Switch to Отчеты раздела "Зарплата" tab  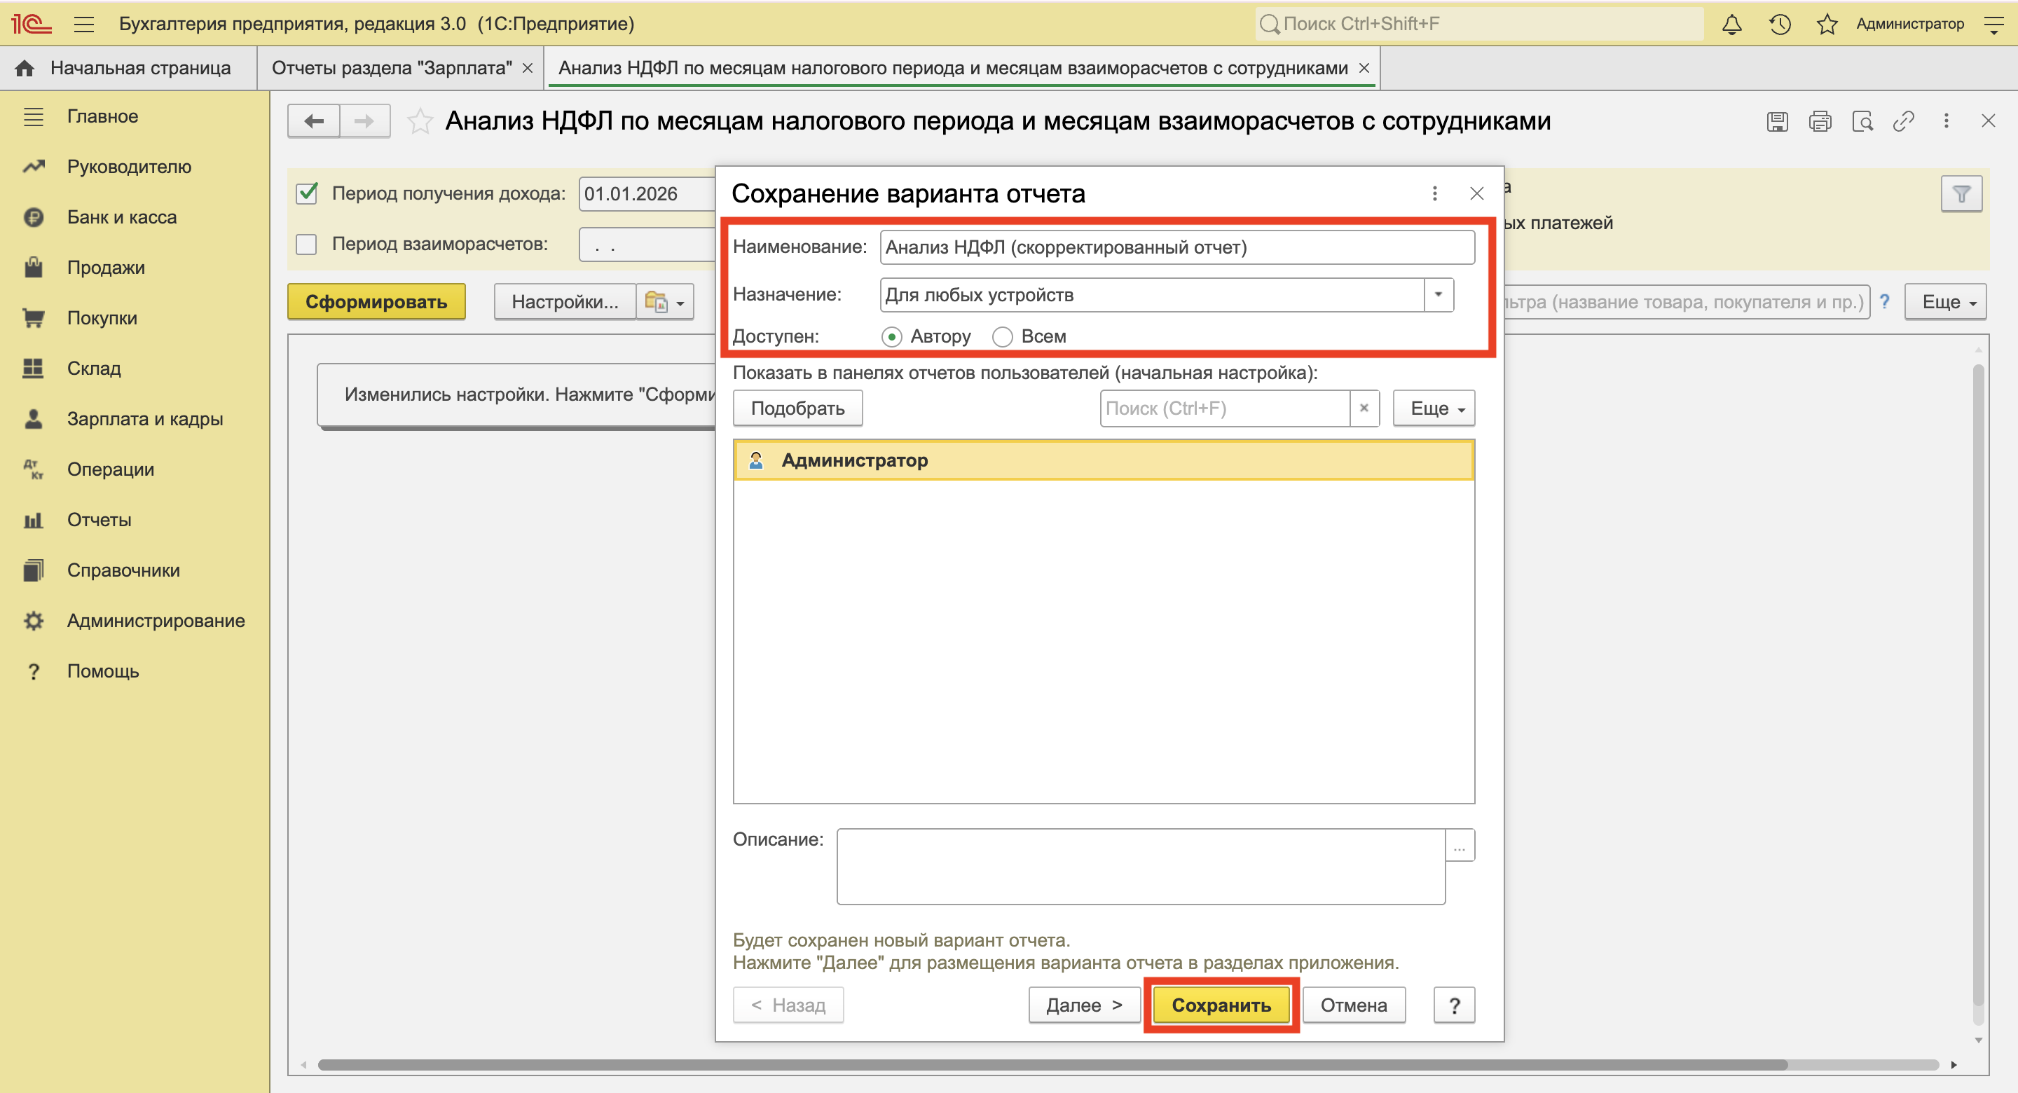pos(392,68)
